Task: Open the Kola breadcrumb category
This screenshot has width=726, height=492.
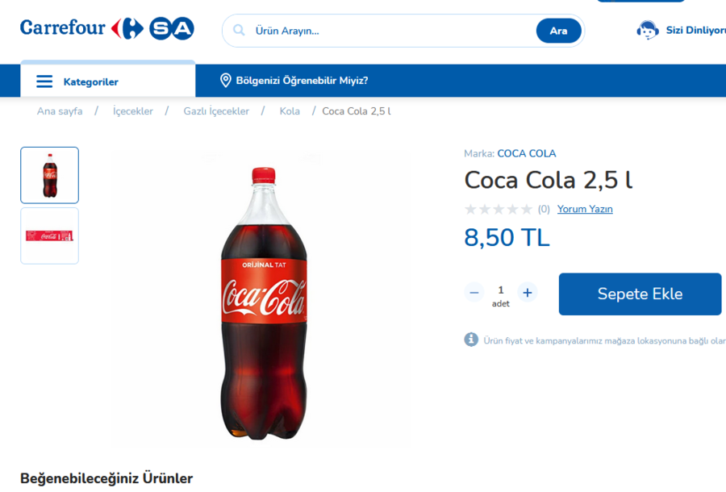Action: coord(290,111)
